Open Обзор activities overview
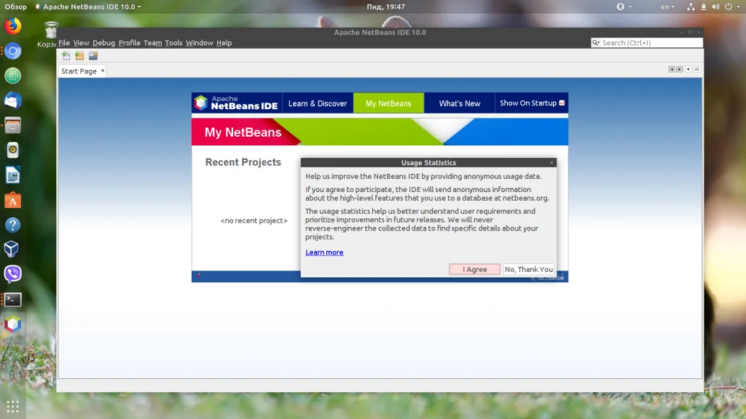Image resolution: width=746 pixels, height=419 pixels. (x=16, y=7)
